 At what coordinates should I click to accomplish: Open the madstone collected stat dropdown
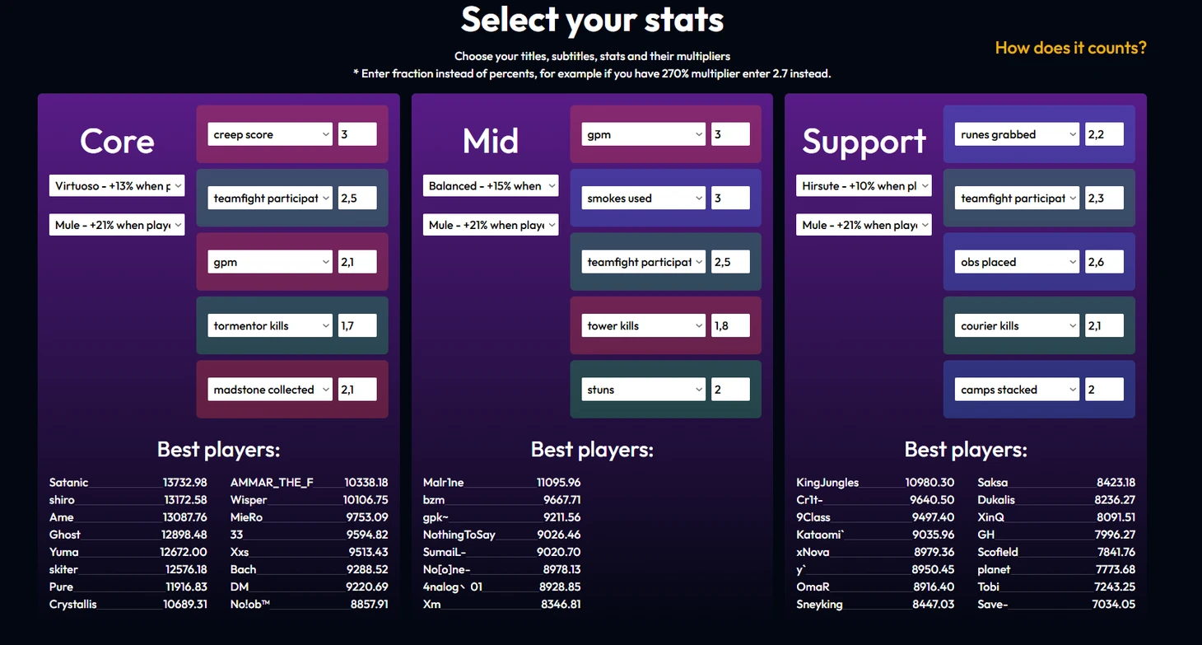[x=269, y=390]
